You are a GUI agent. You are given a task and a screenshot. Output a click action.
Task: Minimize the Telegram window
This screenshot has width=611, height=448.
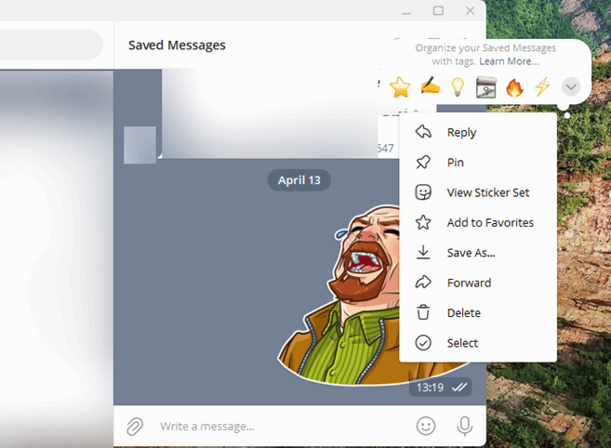(x=406, y=12)
